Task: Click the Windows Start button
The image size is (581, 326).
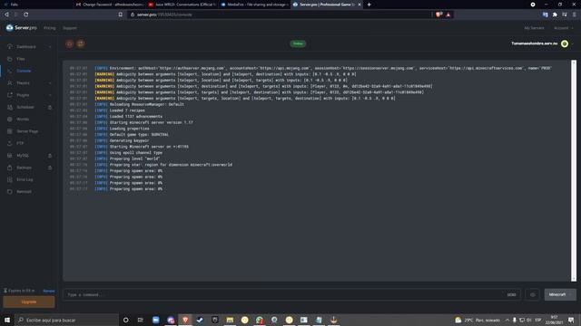Action: [7, 320]
